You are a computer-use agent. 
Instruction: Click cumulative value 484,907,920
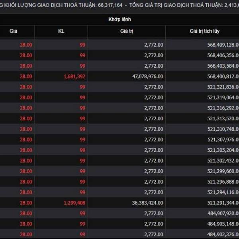223,213
